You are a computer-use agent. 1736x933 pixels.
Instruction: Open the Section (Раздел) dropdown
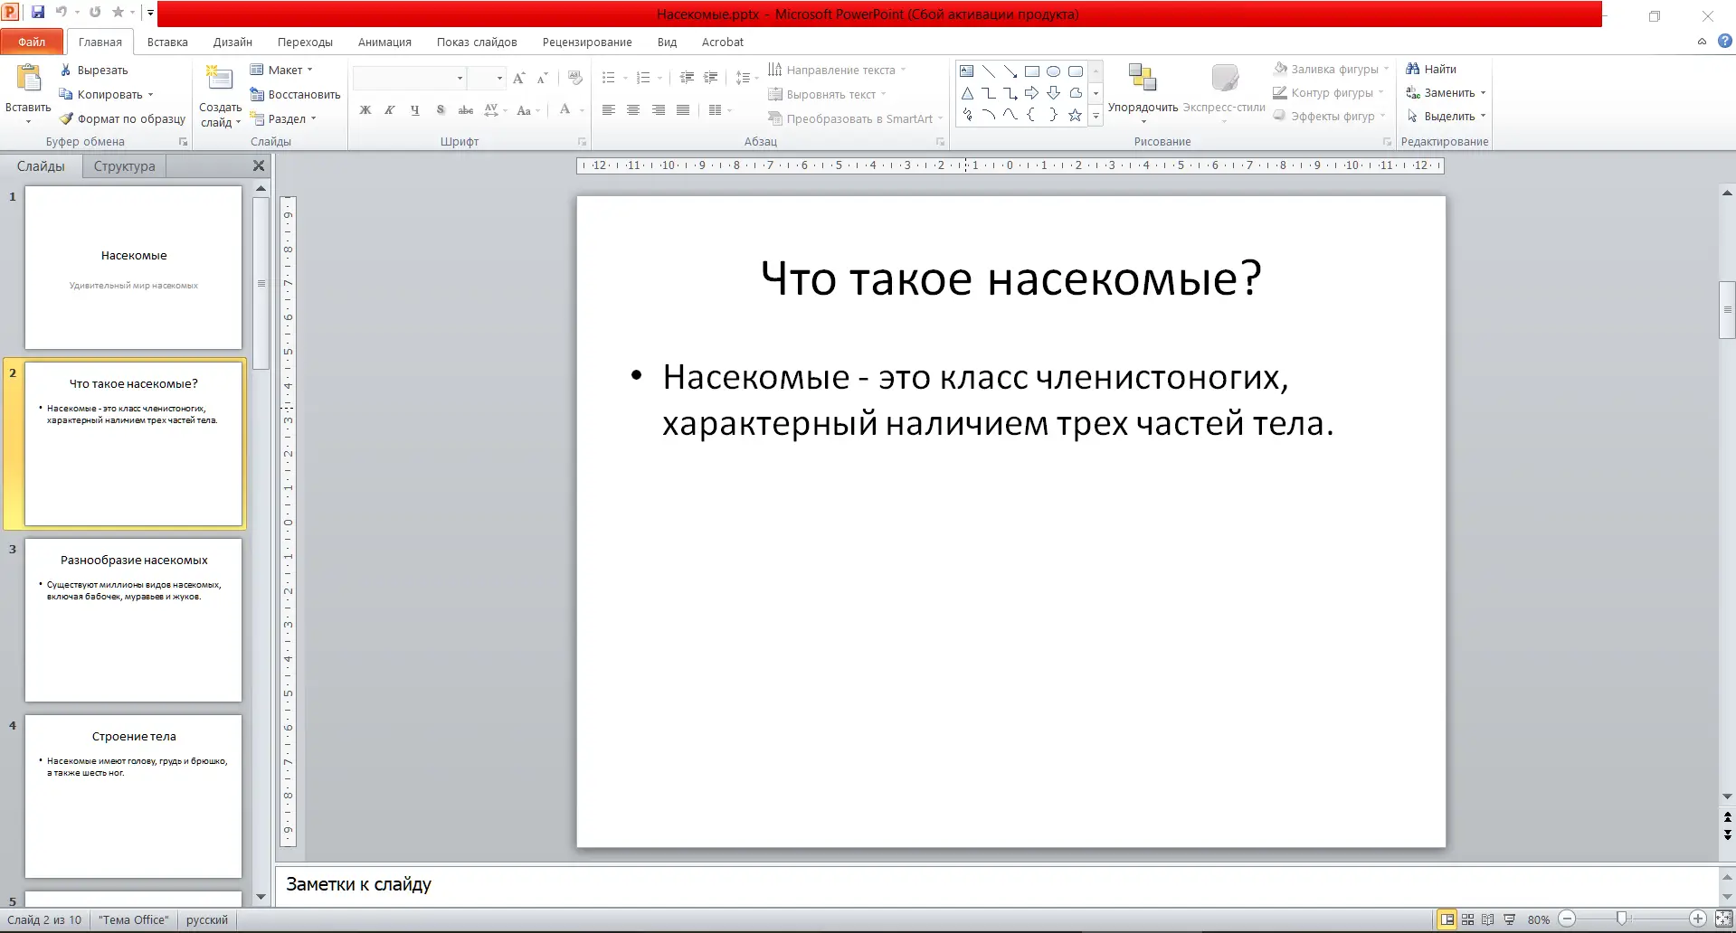[283, 118]
